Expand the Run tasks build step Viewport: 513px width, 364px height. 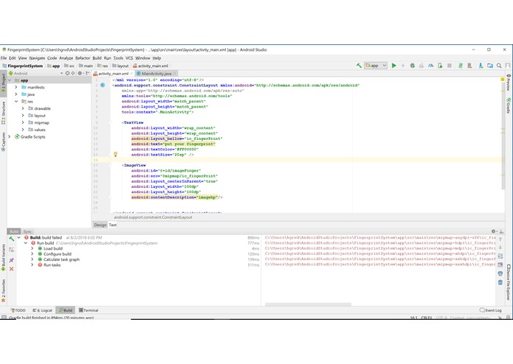(x=32, y=265)
